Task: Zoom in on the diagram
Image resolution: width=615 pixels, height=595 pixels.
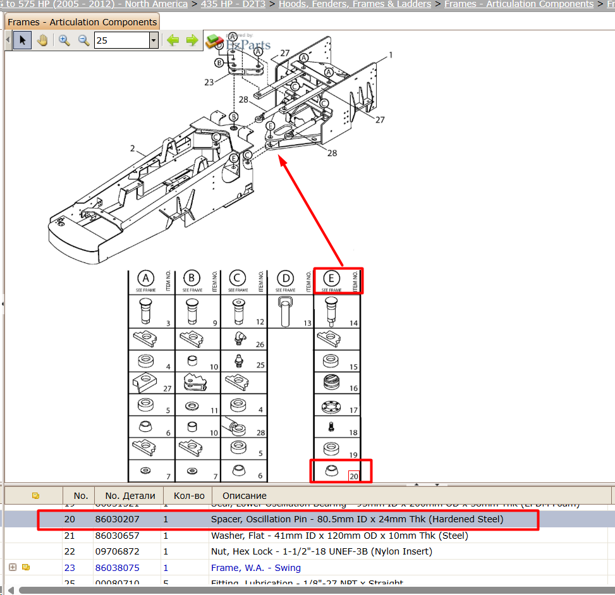Action: tap(64, 40)
